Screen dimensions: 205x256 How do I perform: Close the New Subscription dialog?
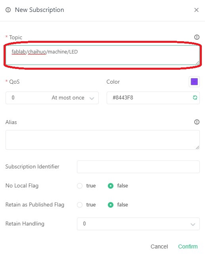point(196,10)
